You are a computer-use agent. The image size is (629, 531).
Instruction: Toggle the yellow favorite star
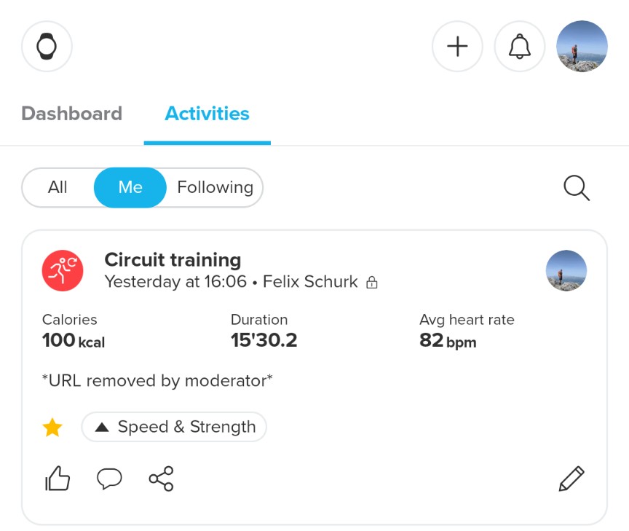click(x=52, y=428)
